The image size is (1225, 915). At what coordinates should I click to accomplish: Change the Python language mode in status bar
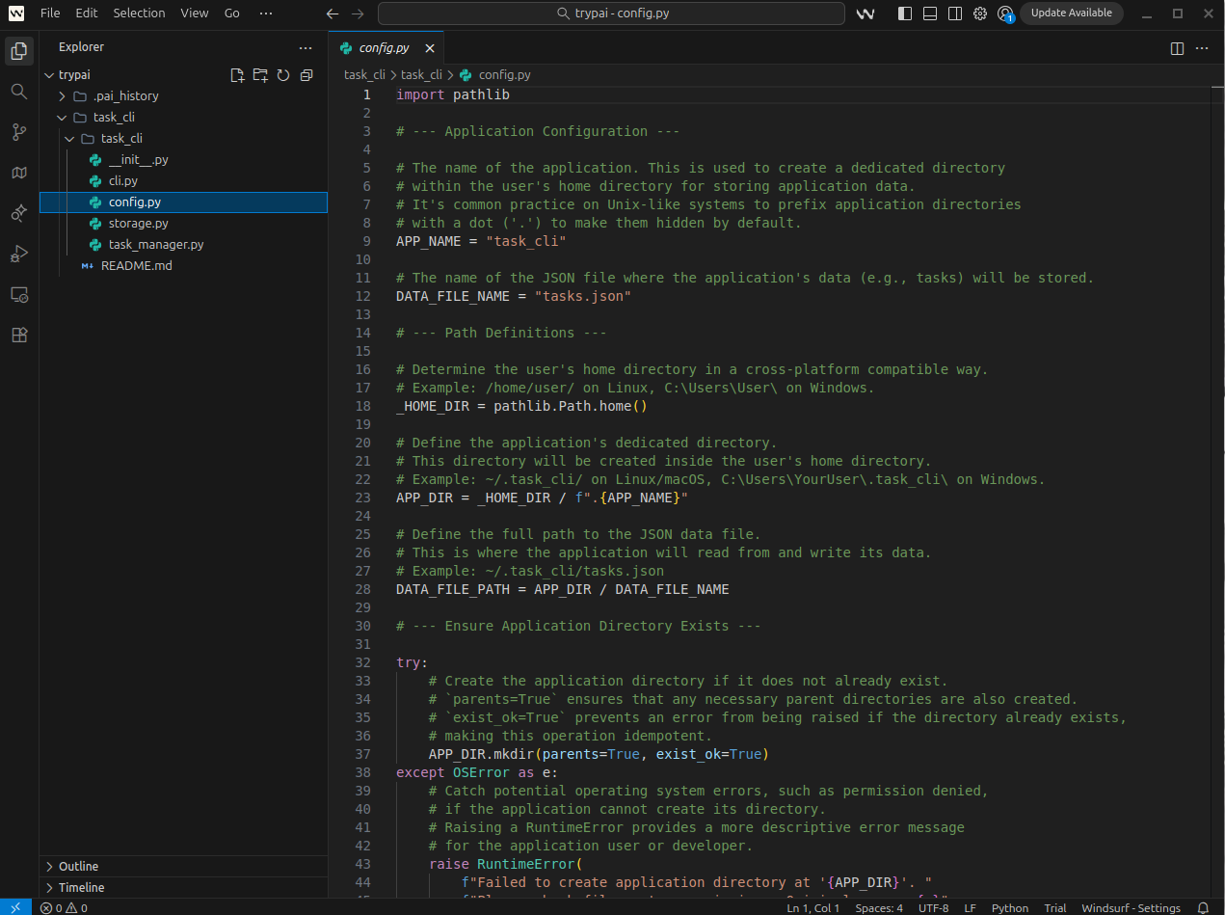click(x=1010, y=908)
